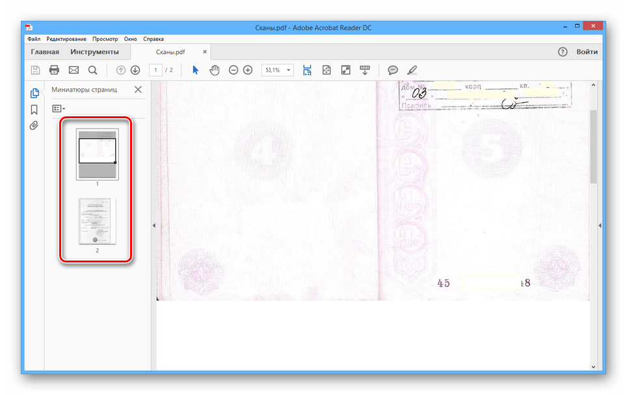627x395 pixels.
Task: Go to next page with down arrow
Action: [135, 70]
